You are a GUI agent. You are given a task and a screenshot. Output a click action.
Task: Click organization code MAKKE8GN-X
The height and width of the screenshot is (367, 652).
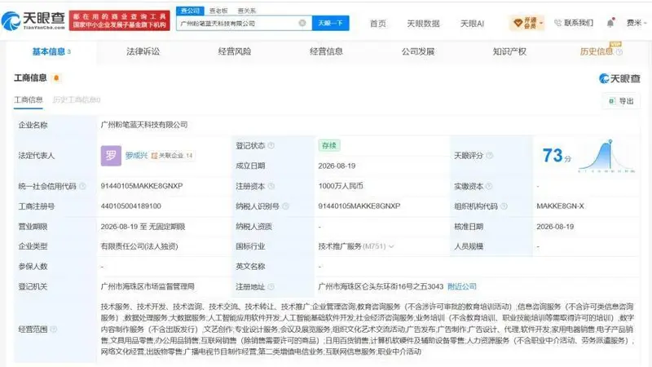(560, 206)
